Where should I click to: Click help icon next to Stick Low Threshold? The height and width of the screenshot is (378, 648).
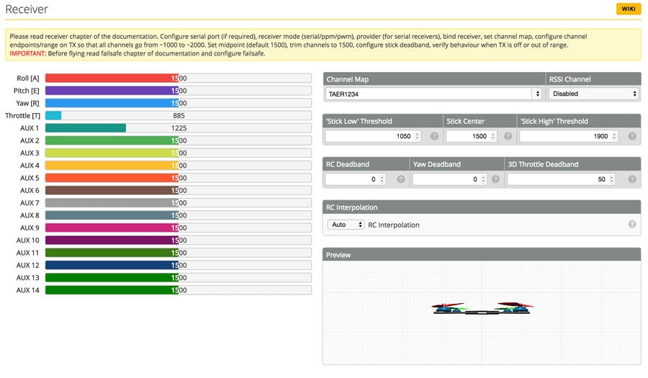[434, 136]
